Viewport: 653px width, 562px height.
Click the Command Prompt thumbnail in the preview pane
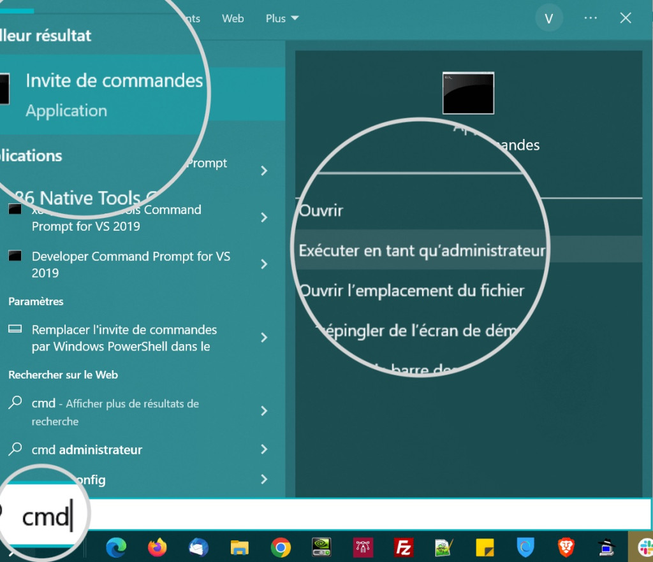pyautogui.click(x=468, y=93)
